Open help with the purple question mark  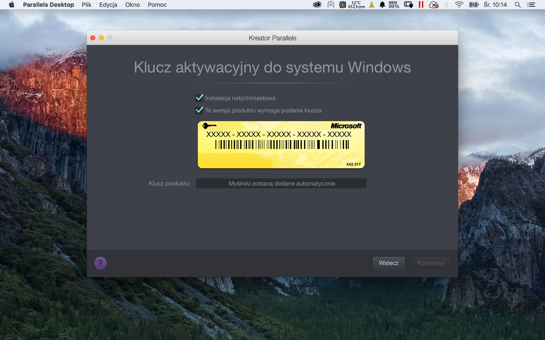coord(100,263)
